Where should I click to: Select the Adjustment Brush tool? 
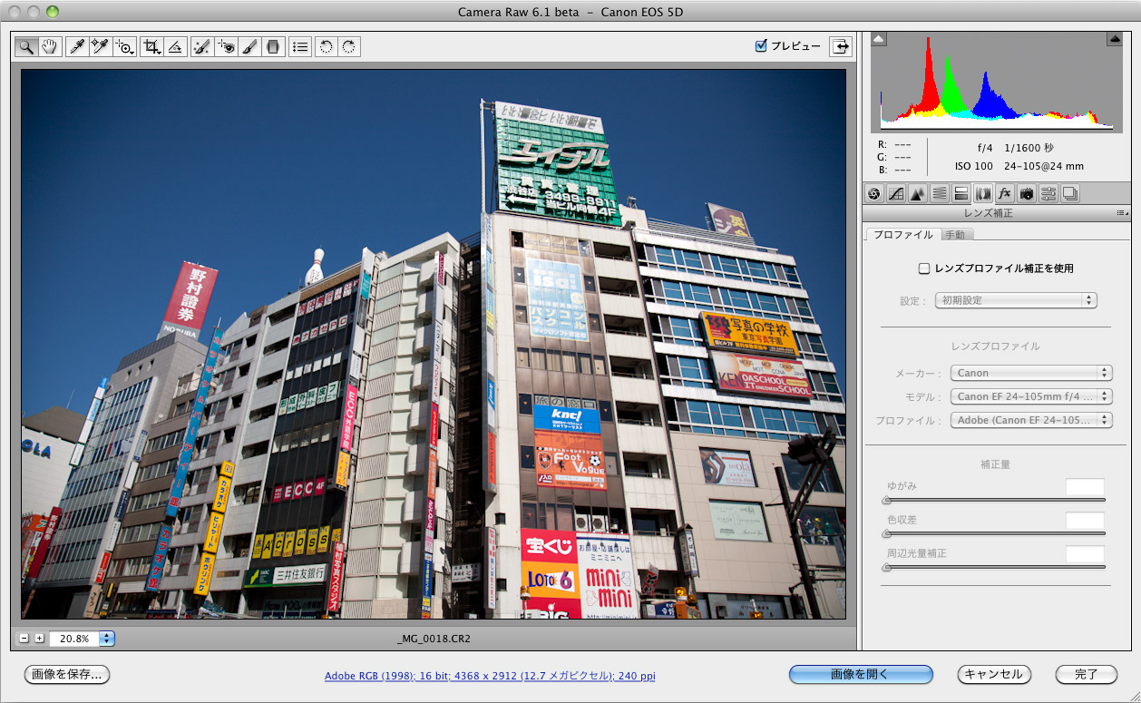click(x=249, y=46)
